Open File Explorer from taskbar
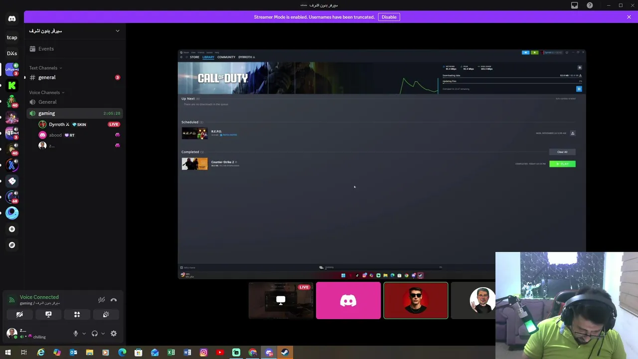 pyautogui.click(x=90, y=353)
